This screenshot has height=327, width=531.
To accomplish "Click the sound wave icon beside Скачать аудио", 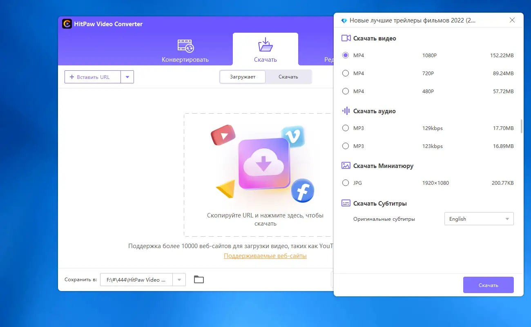I will pyautogui.click(x=346, y=111).
